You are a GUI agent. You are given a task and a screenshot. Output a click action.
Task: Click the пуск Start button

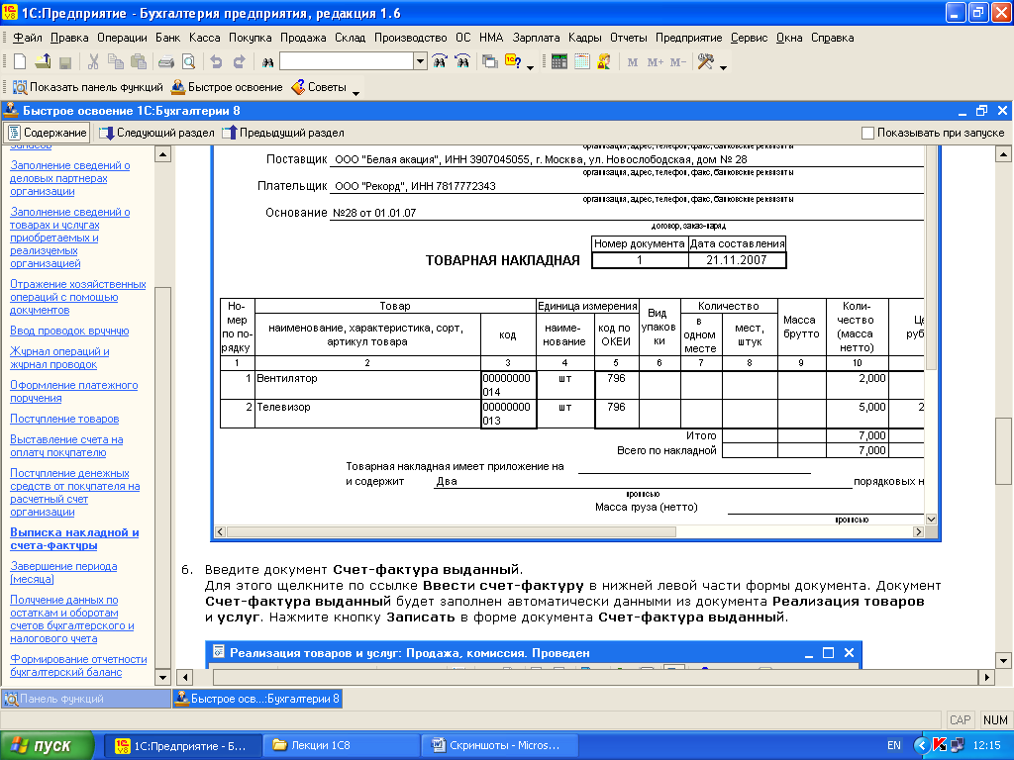tap(47, 746)
